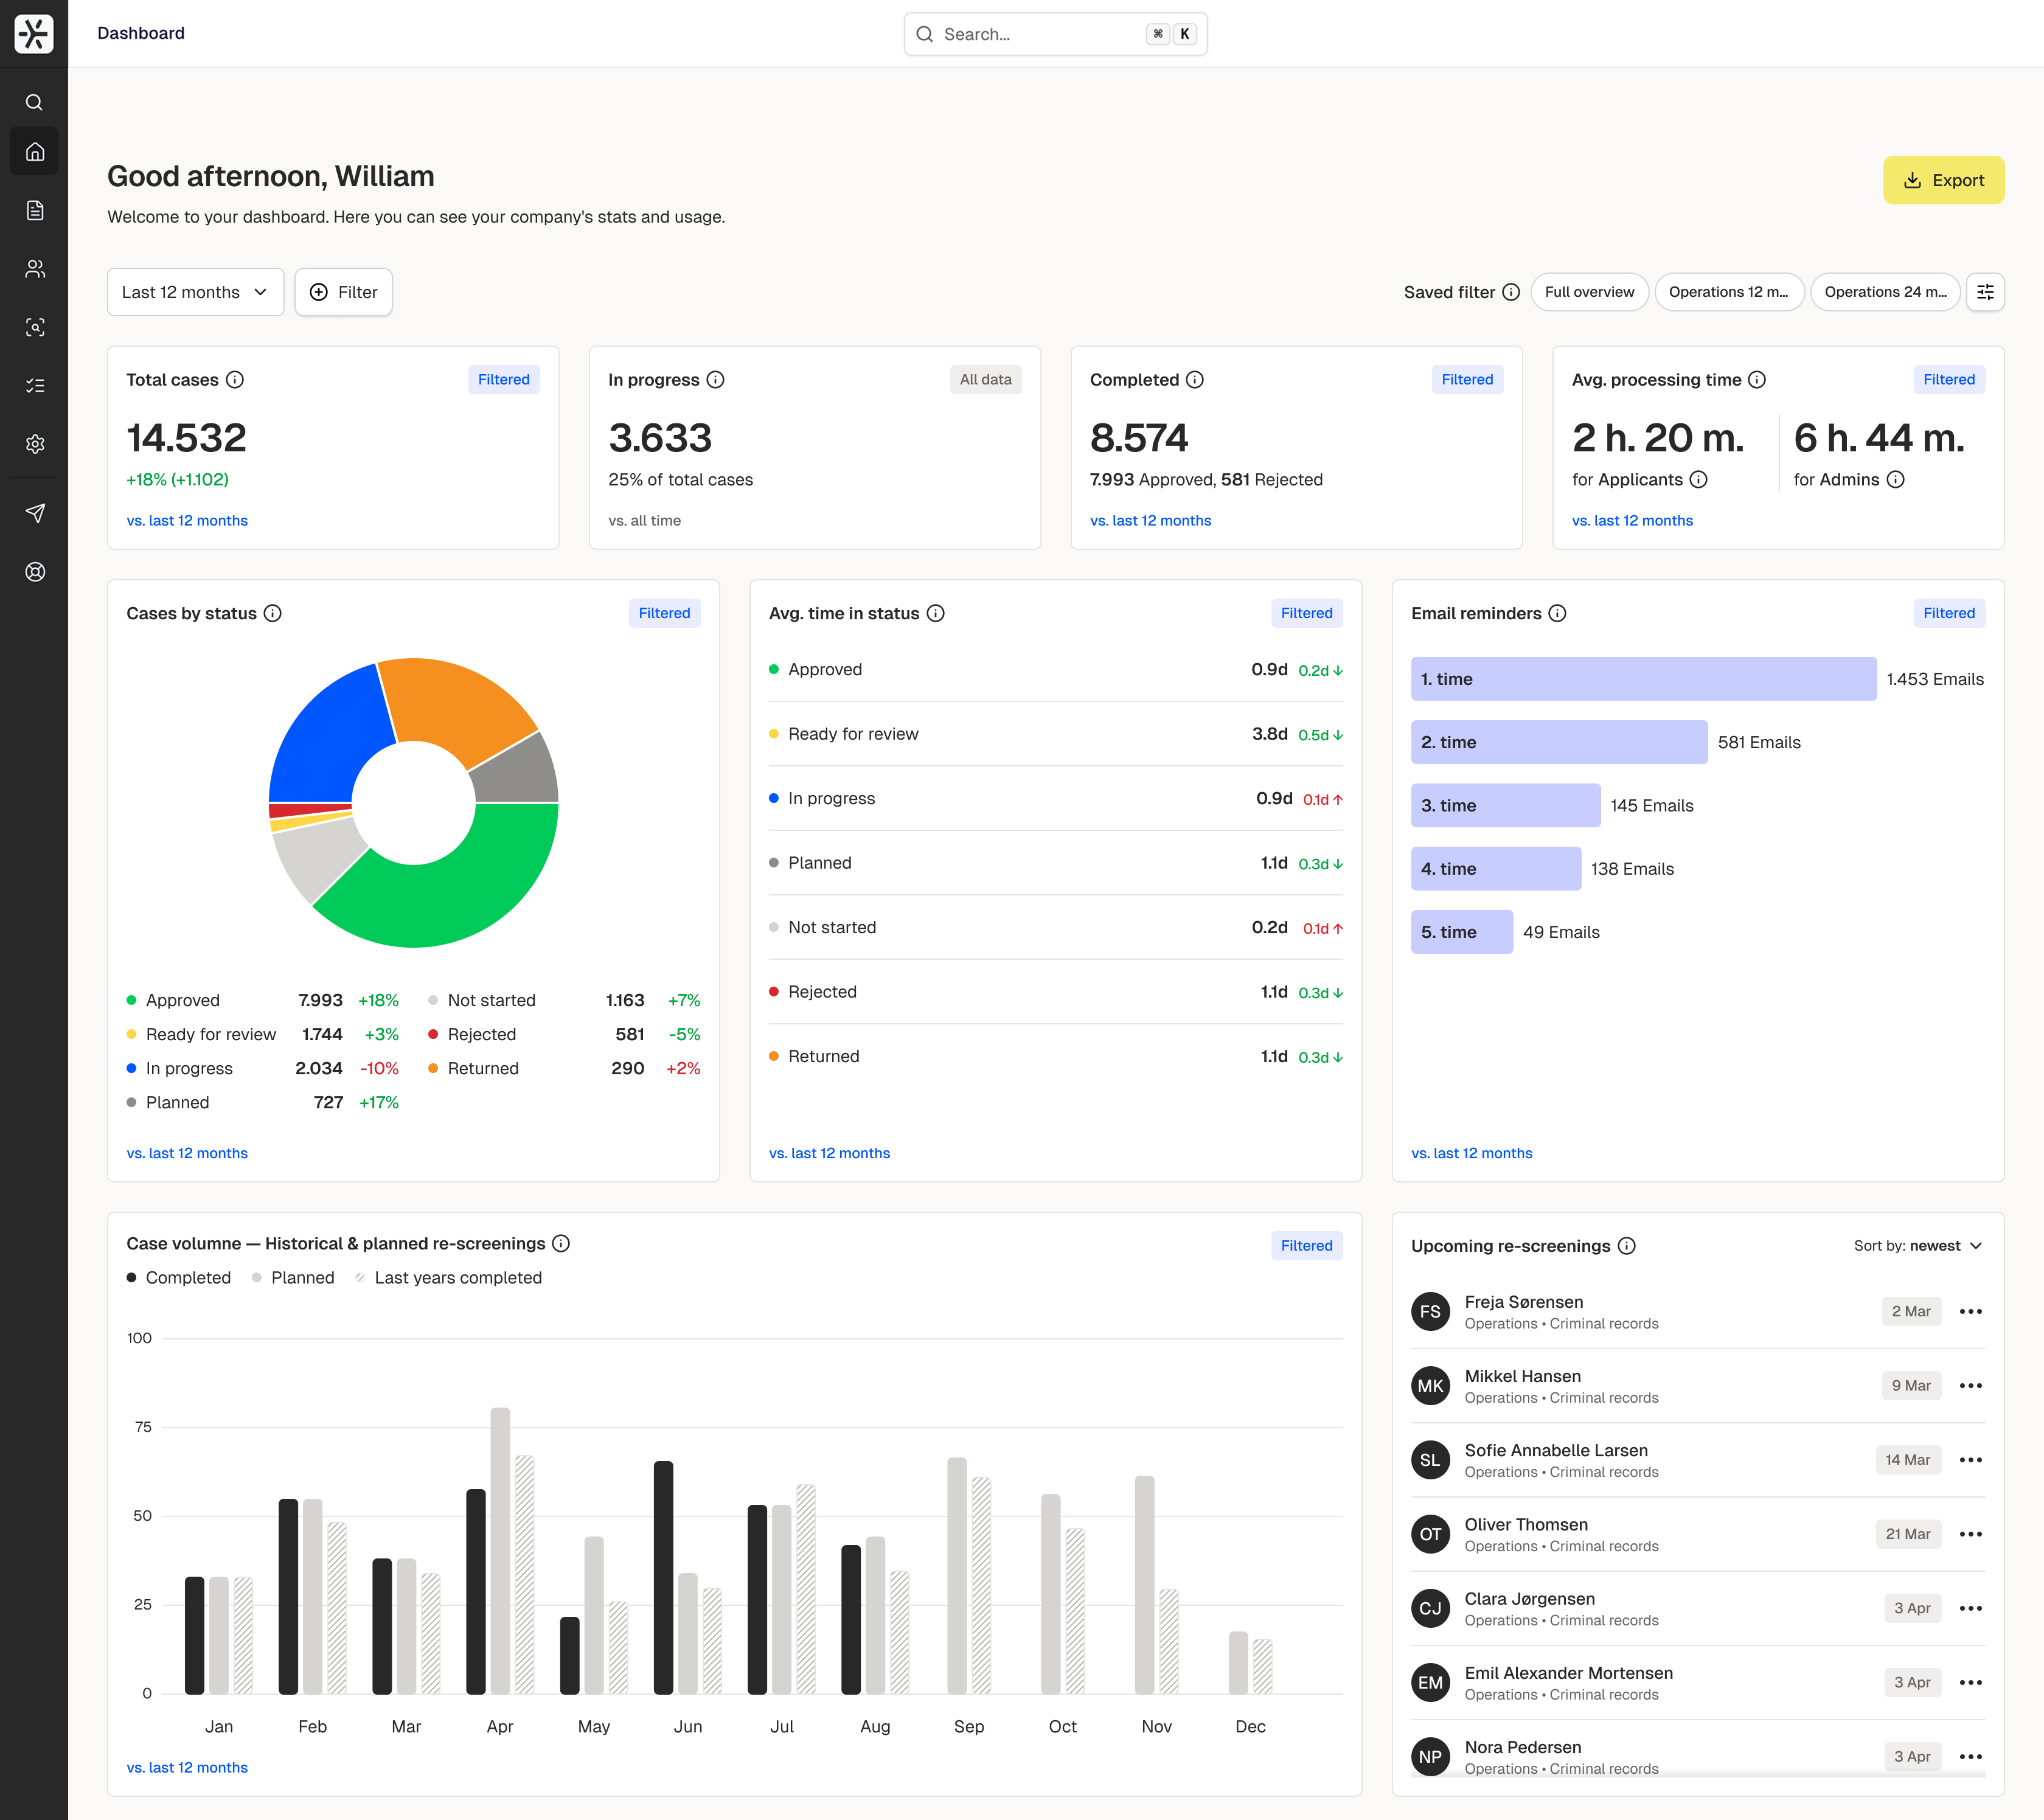
Task: Select Operations 12 m... saved filter
Action: [1728, 292]
